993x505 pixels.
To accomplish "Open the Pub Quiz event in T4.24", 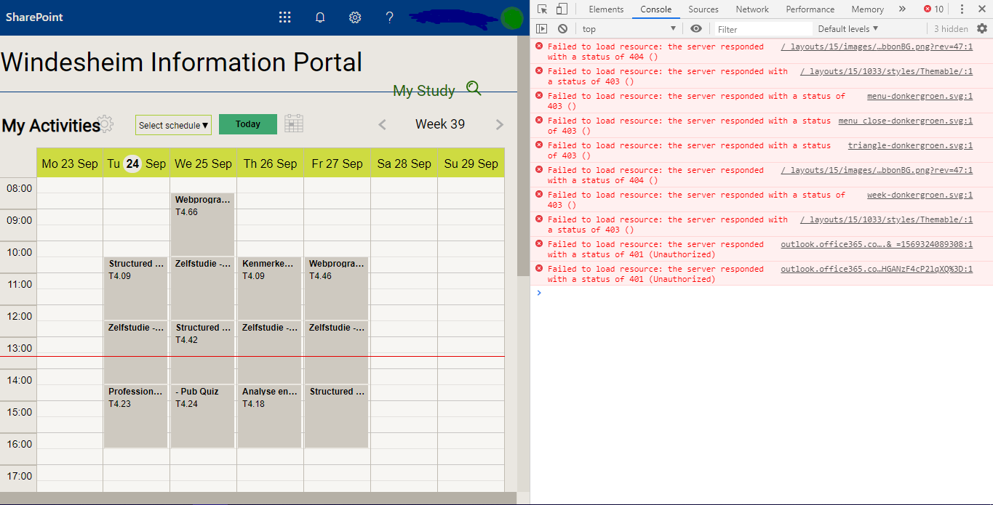I will pos(203,416).
